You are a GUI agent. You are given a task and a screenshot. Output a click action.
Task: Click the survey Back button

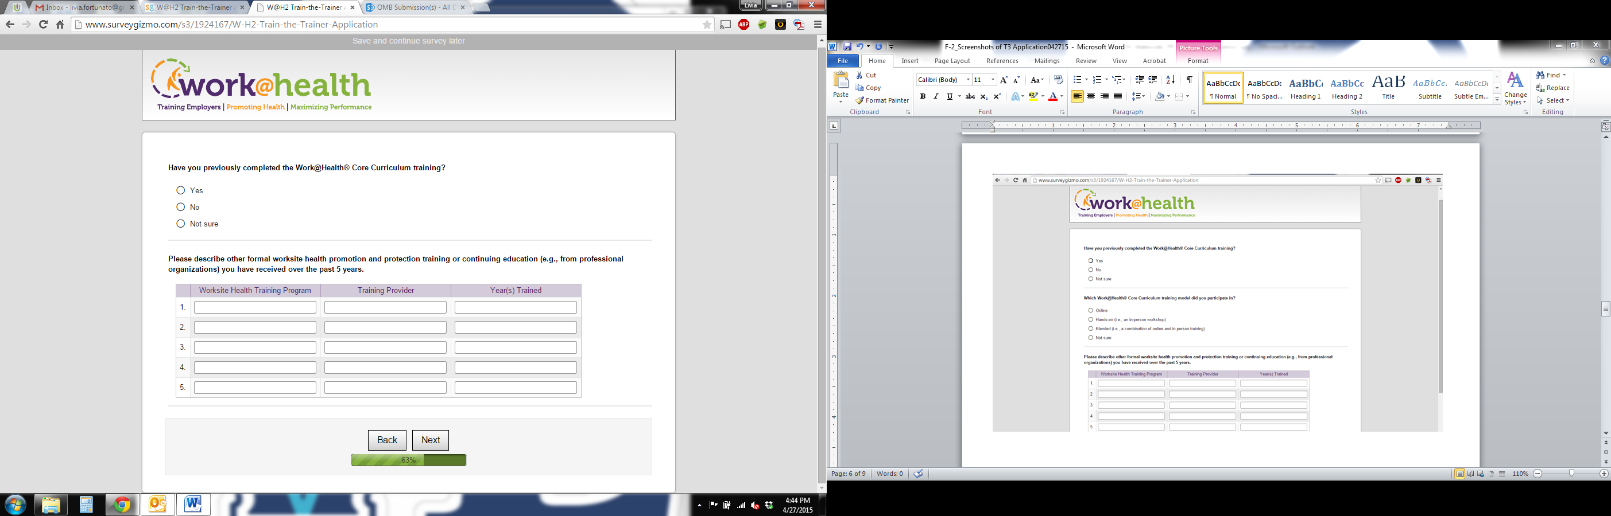[387, 440]
